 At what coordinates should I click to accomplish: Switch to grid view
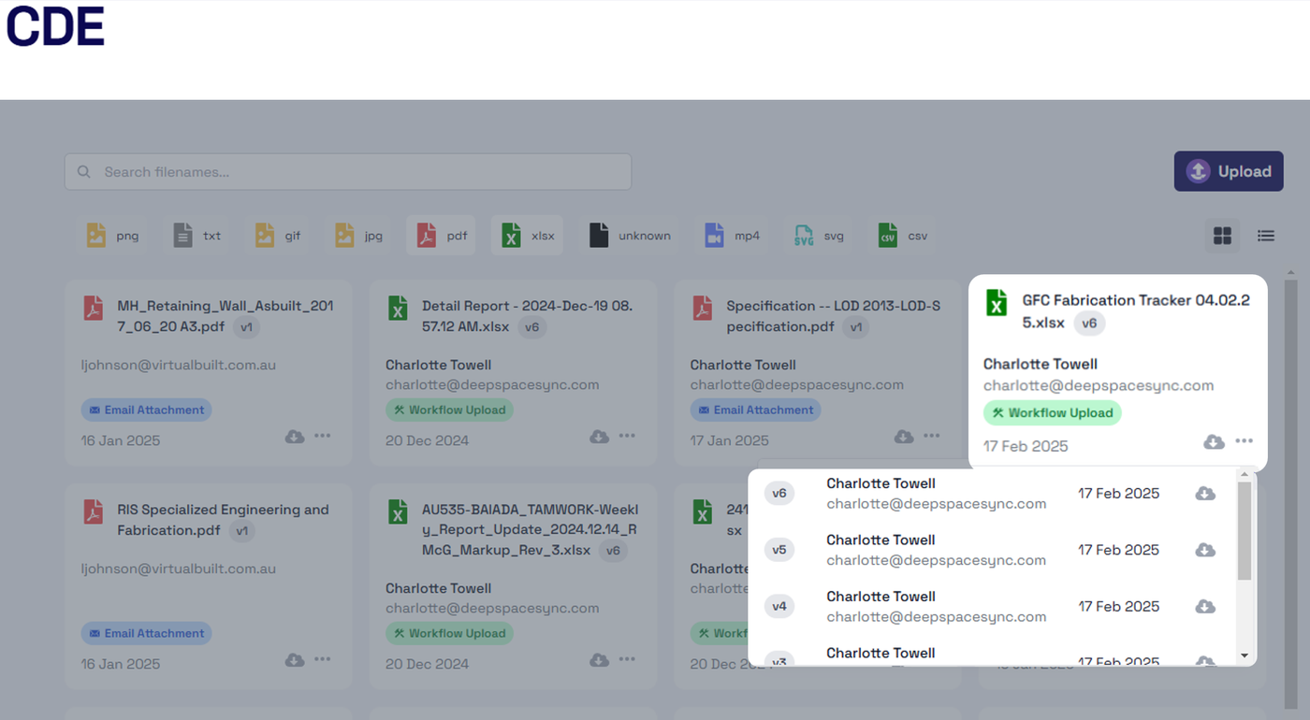pos(1222,236)
